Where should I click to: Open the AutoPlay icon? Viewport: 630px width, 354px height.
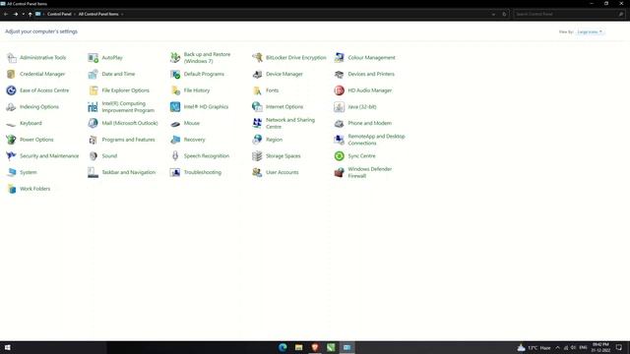point(94,58)
